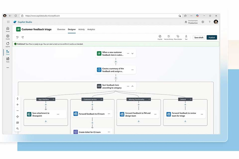Image resolution: width=239 pixels, height=159 pixels.
Task: Zoom in on the flow canvas
Action: 18,104
